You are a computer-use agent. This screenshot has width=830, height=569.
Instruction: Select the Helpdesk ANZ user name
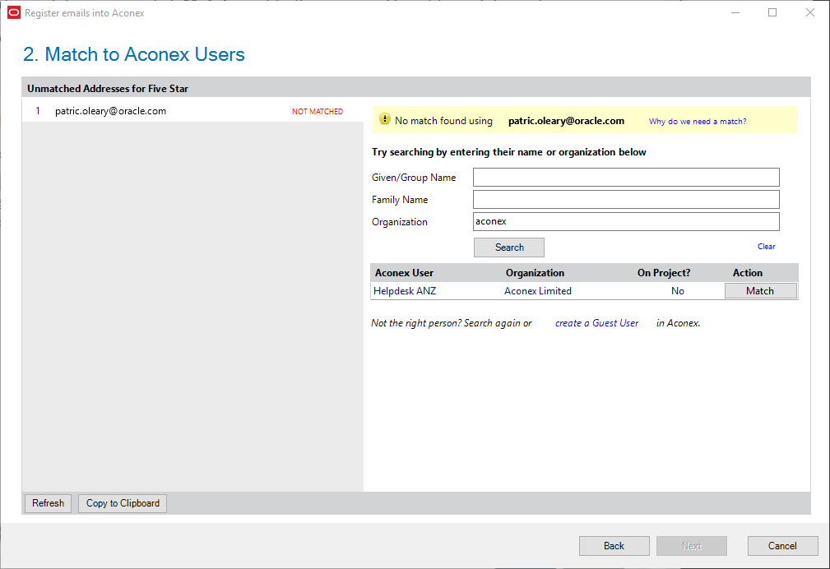click(x=405, y=291)
